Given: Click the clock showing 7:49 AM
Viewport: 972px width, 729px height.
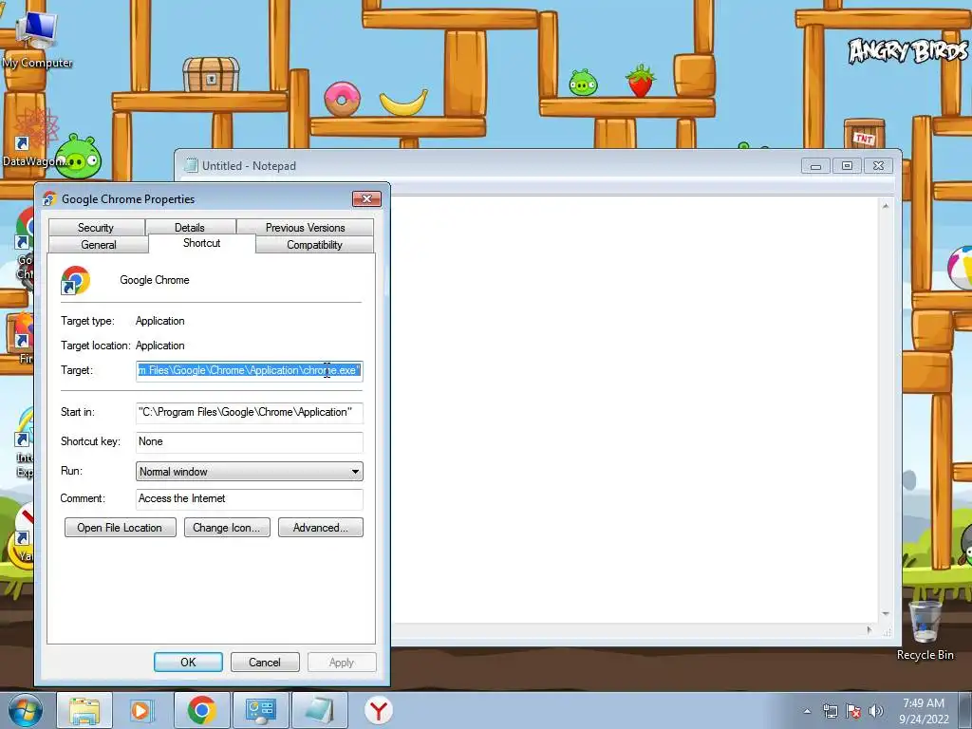Looking at the screenshot, I should click(924, 710).
